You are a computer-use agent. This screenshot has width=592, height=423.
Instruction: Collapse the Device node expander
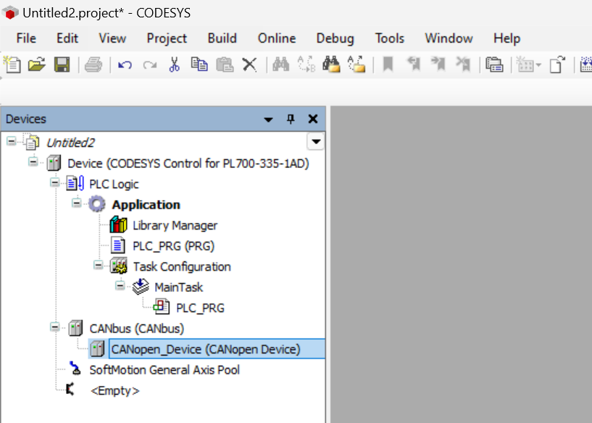(x=33, y=162)
